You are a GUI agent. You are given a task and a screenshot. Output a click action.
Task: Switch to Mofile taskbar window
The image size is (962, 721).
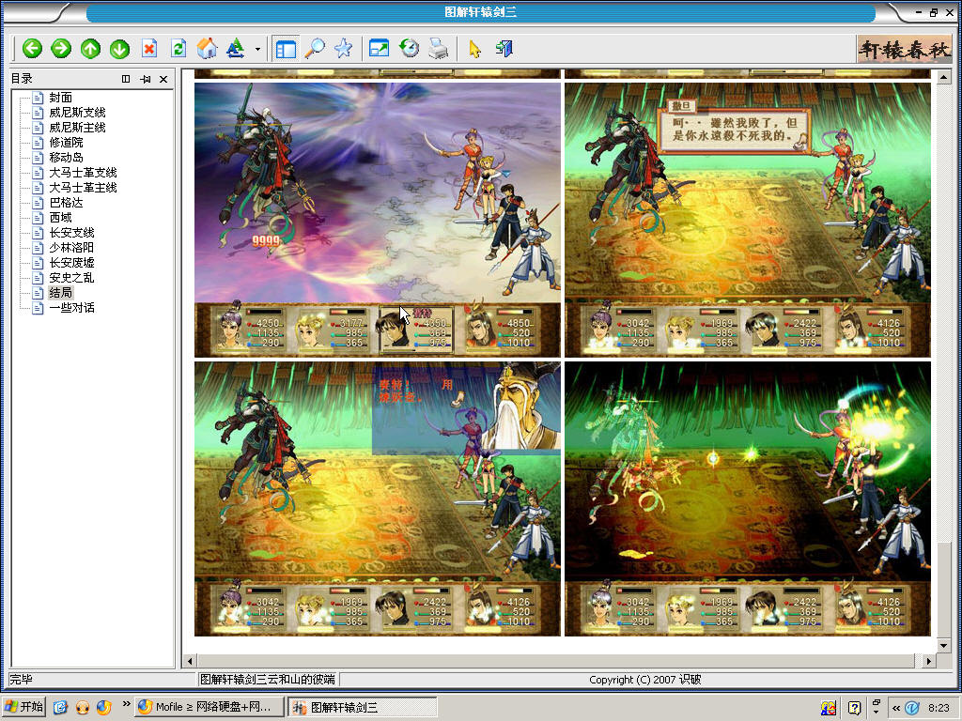[209, 708]
